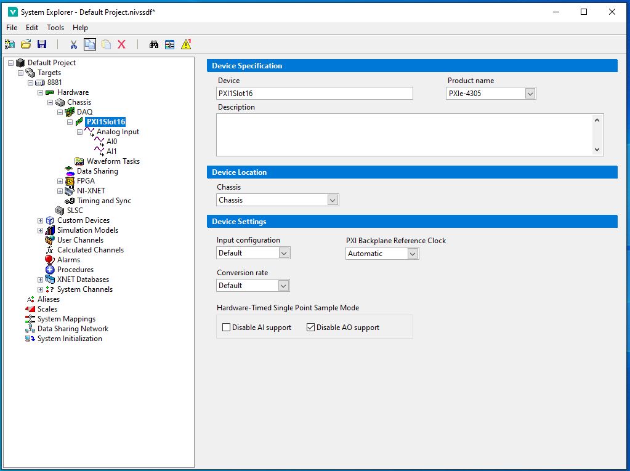Expand the Simulation Models node
Viewport: 630px width, 471px height.
pyautogui.click(x=40, y=230)
